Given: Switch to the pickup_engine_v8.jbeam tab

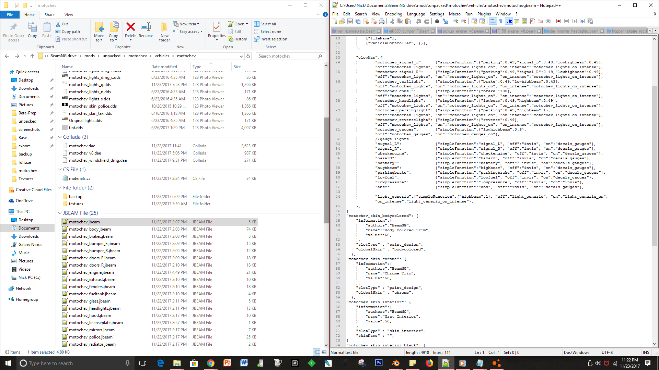Looking at the screenshot, I should [463, 31].
